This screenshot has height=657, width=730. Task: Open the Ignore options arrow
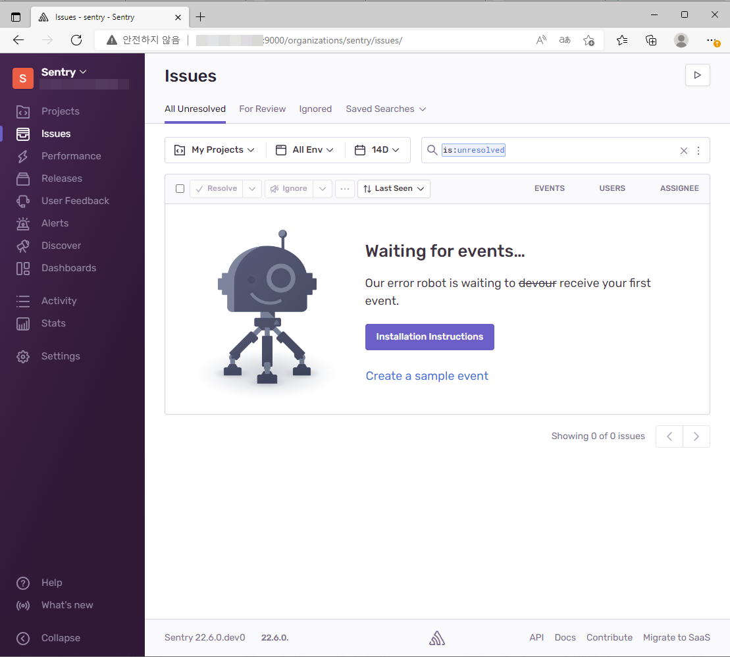(x=322, y=188)
